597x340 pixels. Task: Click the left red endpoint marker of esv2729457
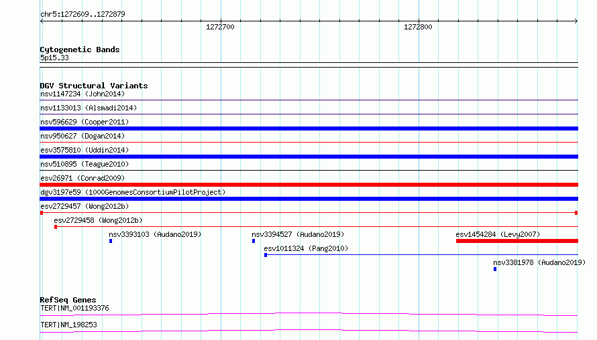pyautogui.click(x=42, y=213)
